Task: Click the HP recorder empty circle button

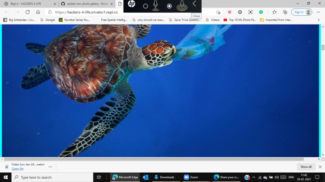Action: 146,6
